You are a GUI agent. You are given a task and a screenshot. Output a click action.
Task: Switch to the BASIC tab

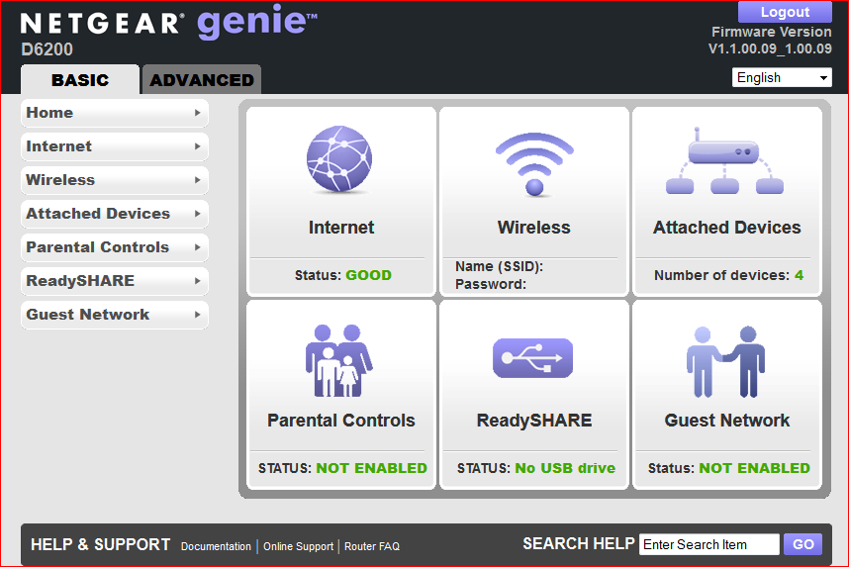80,79
